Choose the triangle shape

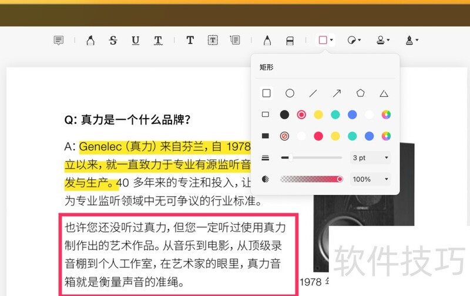coord(384,93)
